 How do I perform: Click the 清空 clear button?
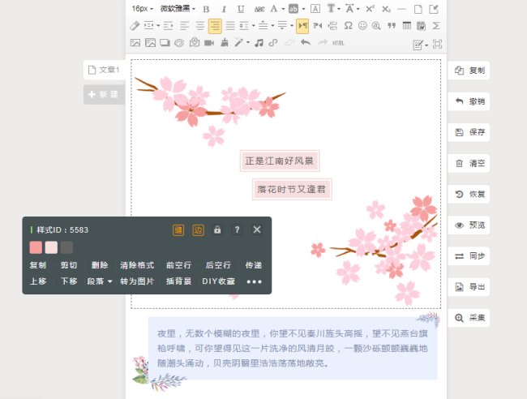(469, 163)
